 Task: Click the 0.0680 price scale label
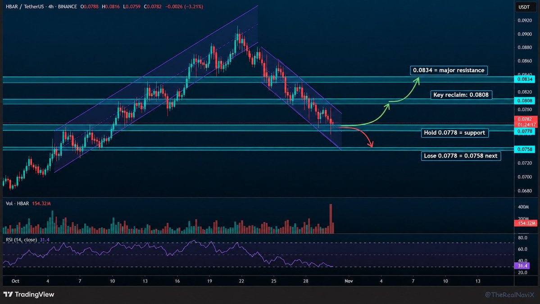pyautogui.click(x=525, y=191)
